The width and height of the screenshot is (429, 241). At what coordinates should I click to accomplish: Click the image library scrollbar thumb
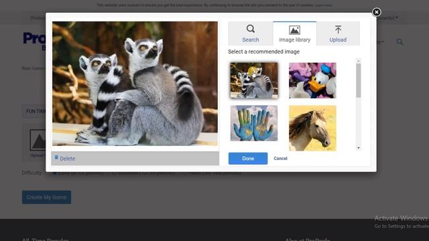click(359, 80)
